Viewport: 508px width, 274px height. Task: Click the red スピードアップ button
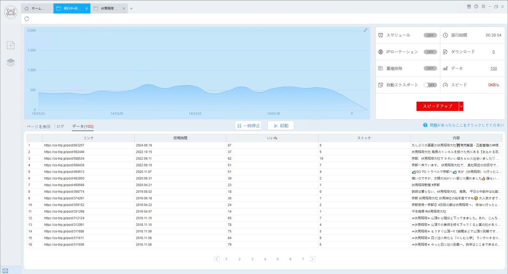coord(438,106)
